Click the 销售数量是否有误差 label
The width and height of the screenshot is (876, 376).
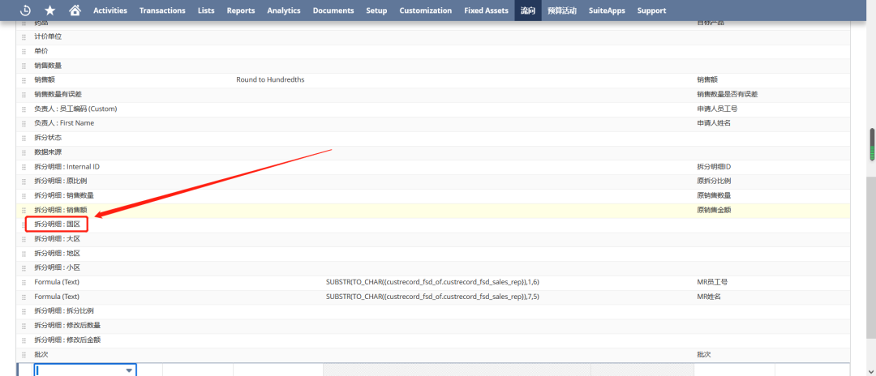[x=728, y=94]
